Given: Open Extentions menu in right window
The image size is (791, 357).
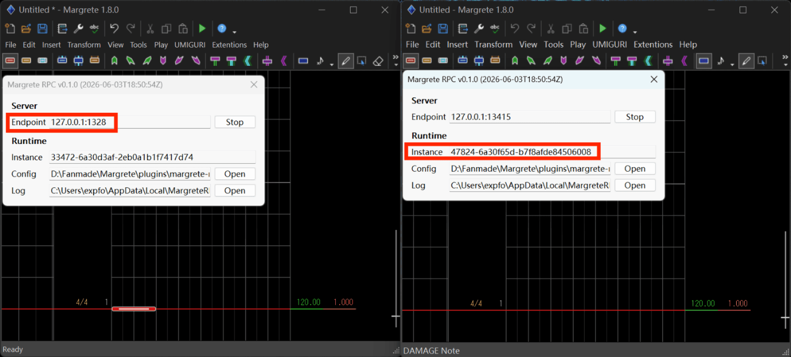Looking at the screenshot, I should 653,45.
